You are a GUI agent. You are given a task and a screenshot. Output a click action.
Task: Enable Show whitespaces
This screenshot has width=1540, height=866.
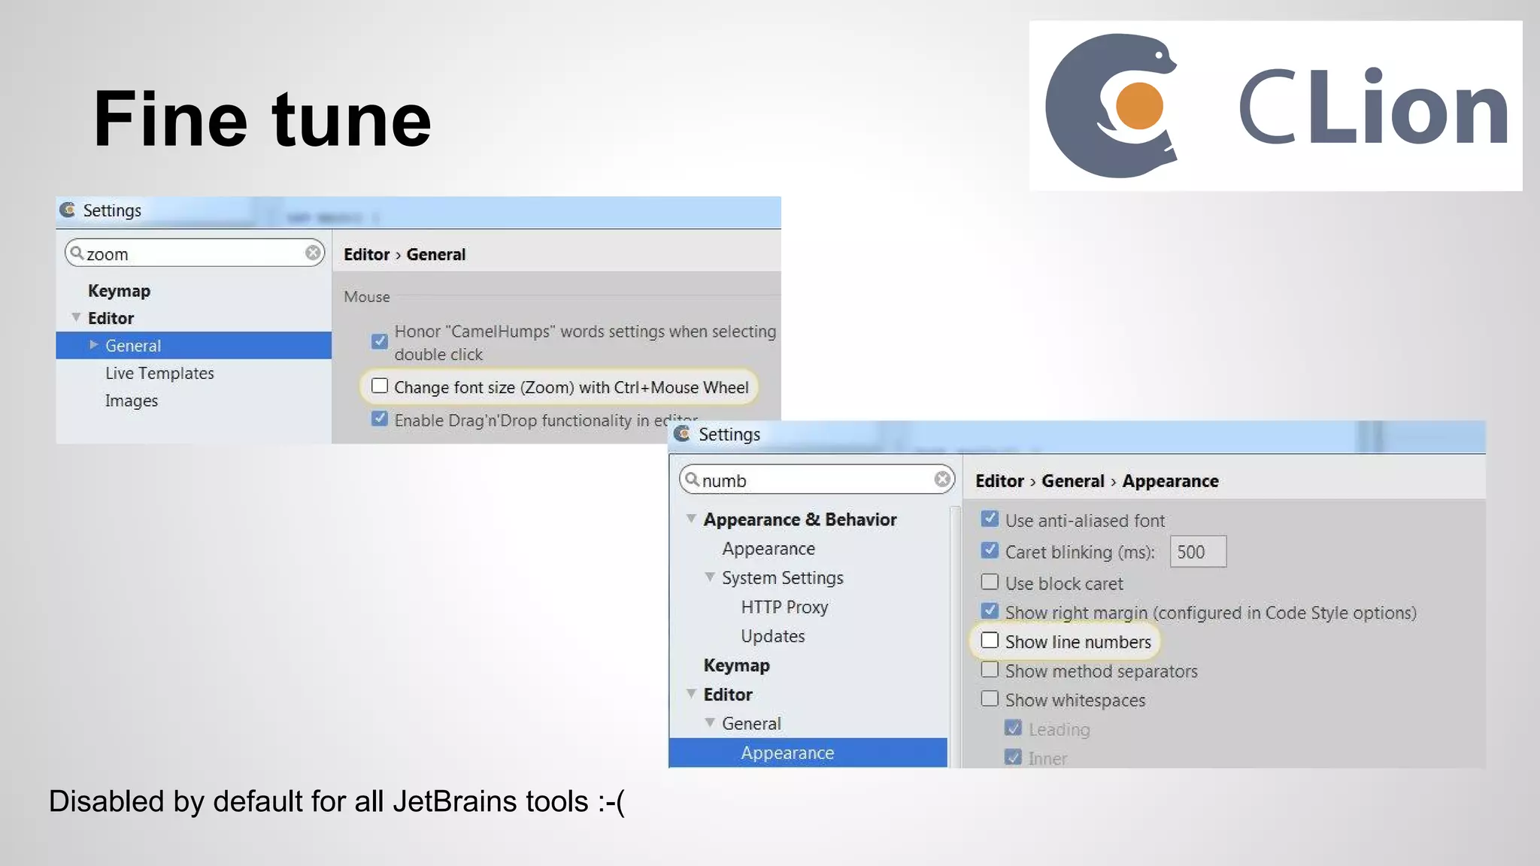990,699
